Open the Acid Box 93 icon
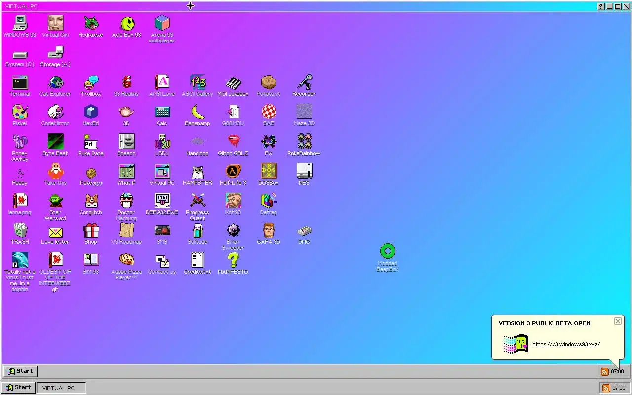 coord(126,26)
